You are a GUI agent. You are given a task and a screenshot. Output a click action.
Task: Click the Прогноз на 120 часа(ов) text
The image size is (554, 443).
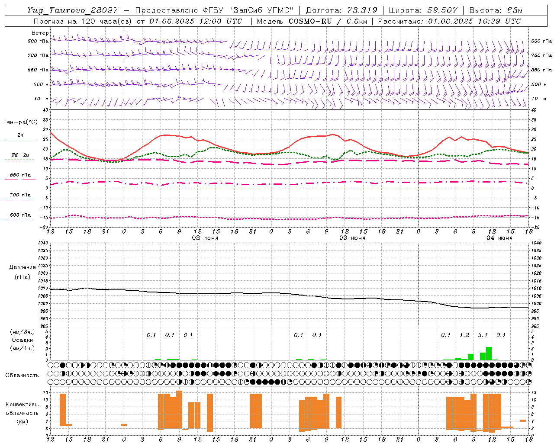[x=83, y=21]
